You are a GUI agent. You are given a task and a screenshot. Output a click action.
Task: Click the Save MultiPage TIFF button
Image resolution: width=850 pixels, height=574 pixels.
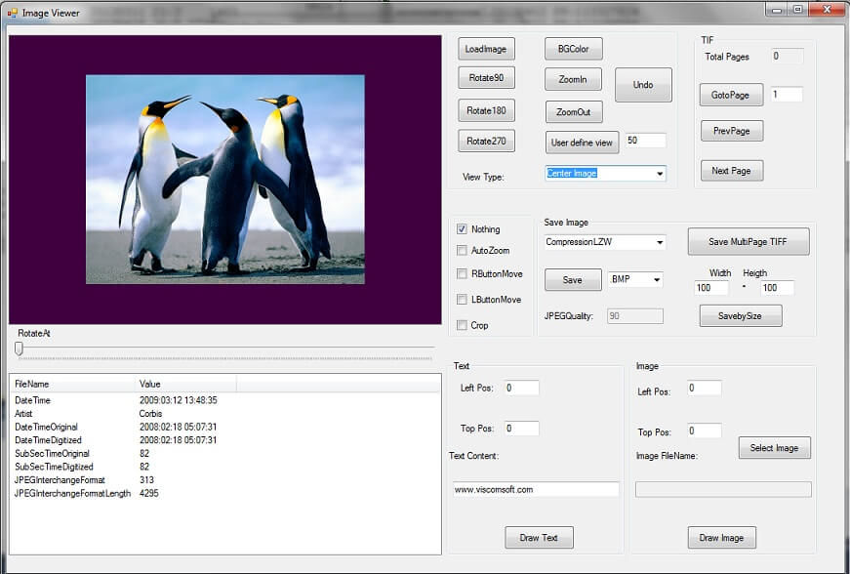pos(749,242)
